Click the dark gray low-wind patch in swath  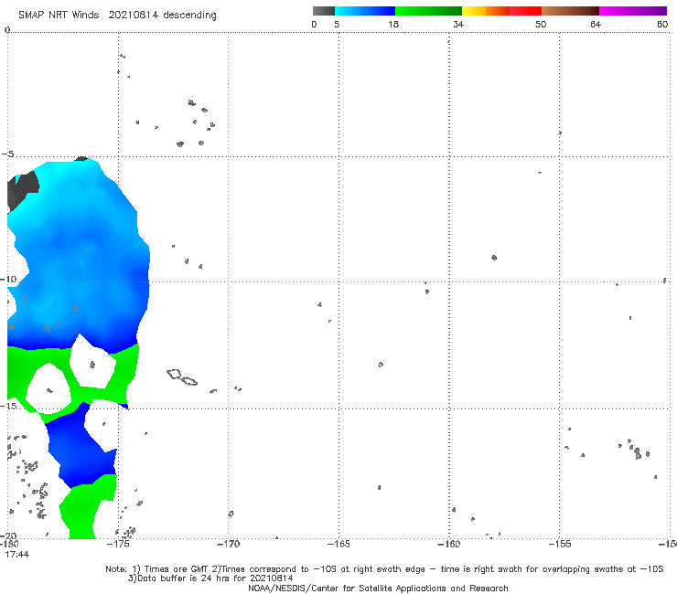23,190
